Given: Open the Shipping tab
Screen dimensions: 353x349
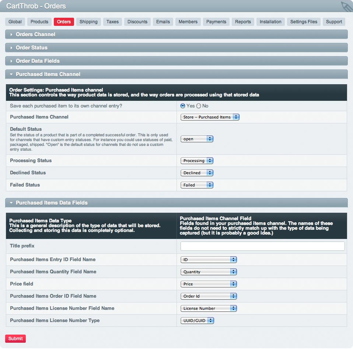Looking at the screenshot, I should click(88, 22).
